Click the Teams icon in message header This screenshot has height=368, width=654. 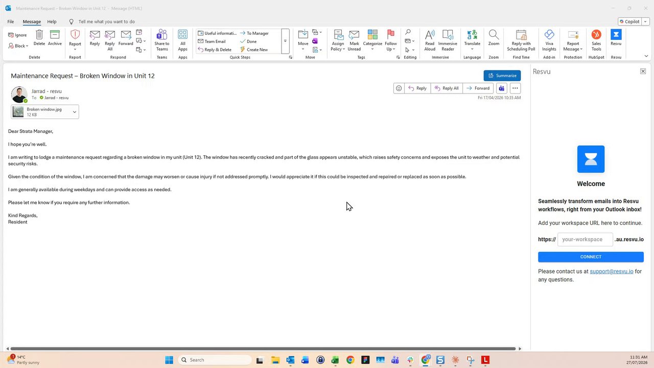click(502, 88)
